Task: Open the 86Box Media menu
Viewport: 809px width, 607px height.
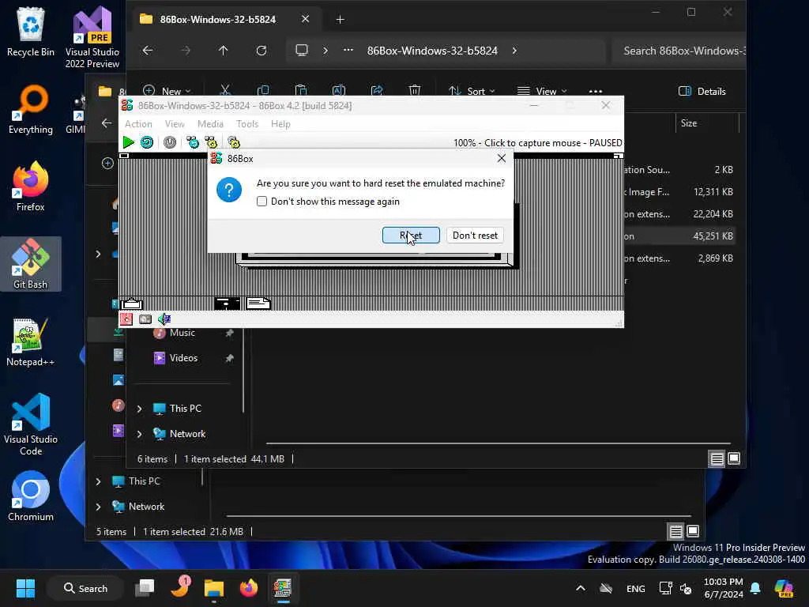Action: click(210, 124)
